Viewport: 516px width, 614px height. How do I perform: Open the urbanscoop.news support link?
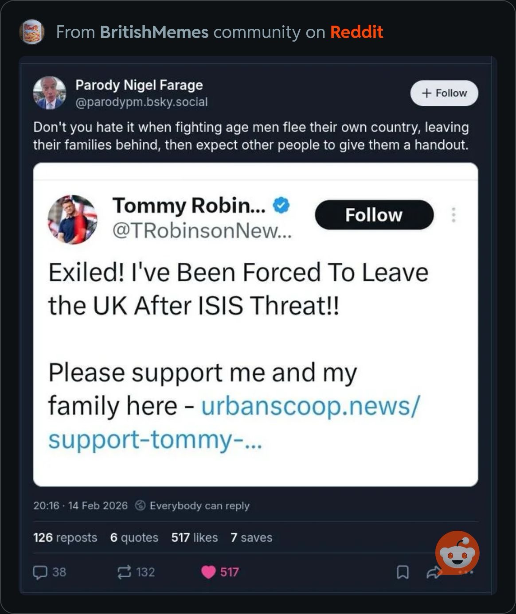[309, 406]
